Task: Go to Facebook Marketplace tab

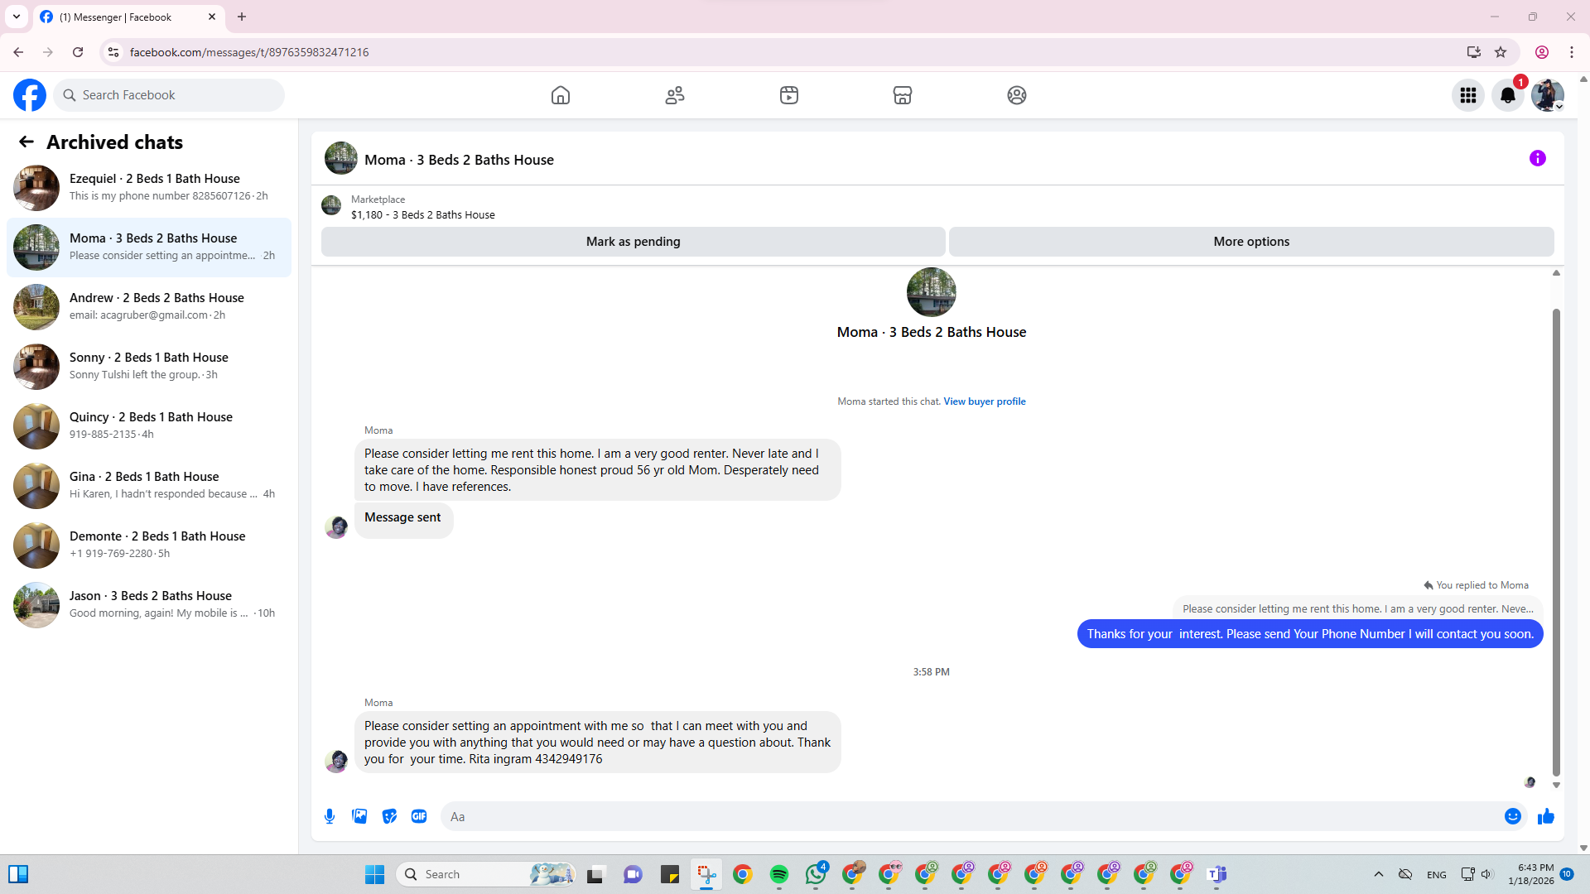Action: (x=902, y=95)
